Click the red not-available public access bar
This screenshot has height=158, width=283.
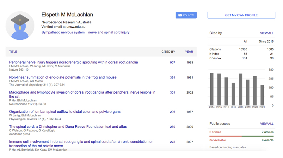[x=225, y=136]
